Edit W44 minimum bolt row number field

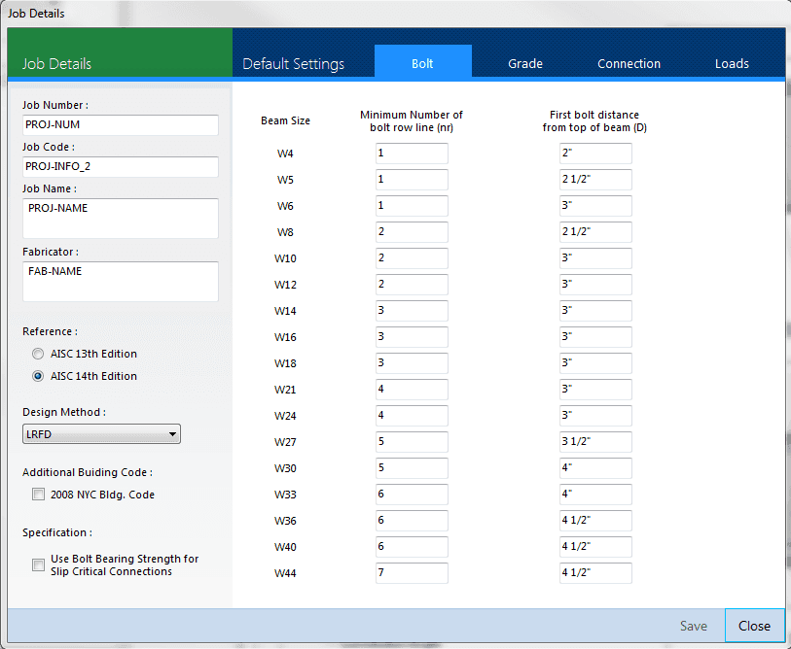tap(412, 573)
